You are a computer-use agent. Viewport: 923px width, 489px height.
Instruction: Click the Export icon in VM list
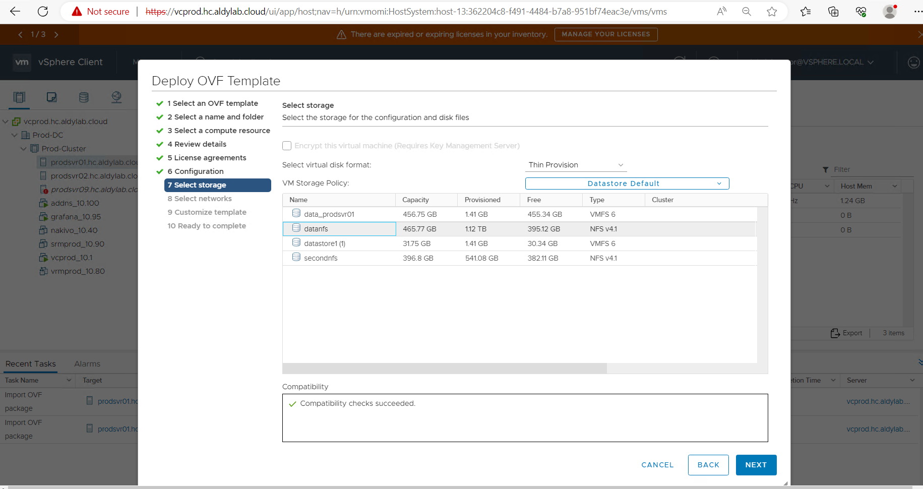click(x=835, y=333)
